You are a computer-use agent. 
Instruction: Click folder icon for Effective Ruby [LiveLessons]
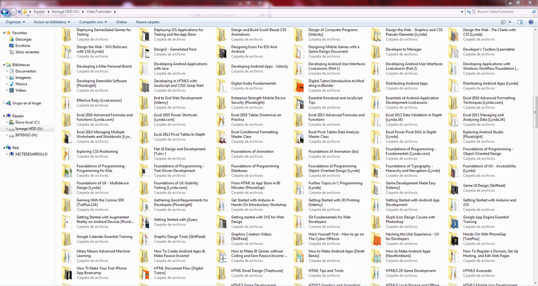click(x=67, y=103)
